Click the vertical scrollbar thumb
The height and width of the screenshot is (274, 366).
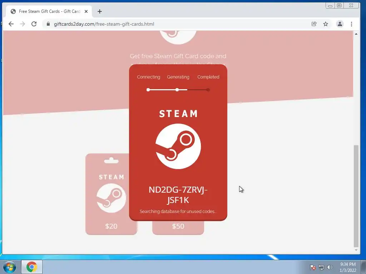(x=356, y=196)
